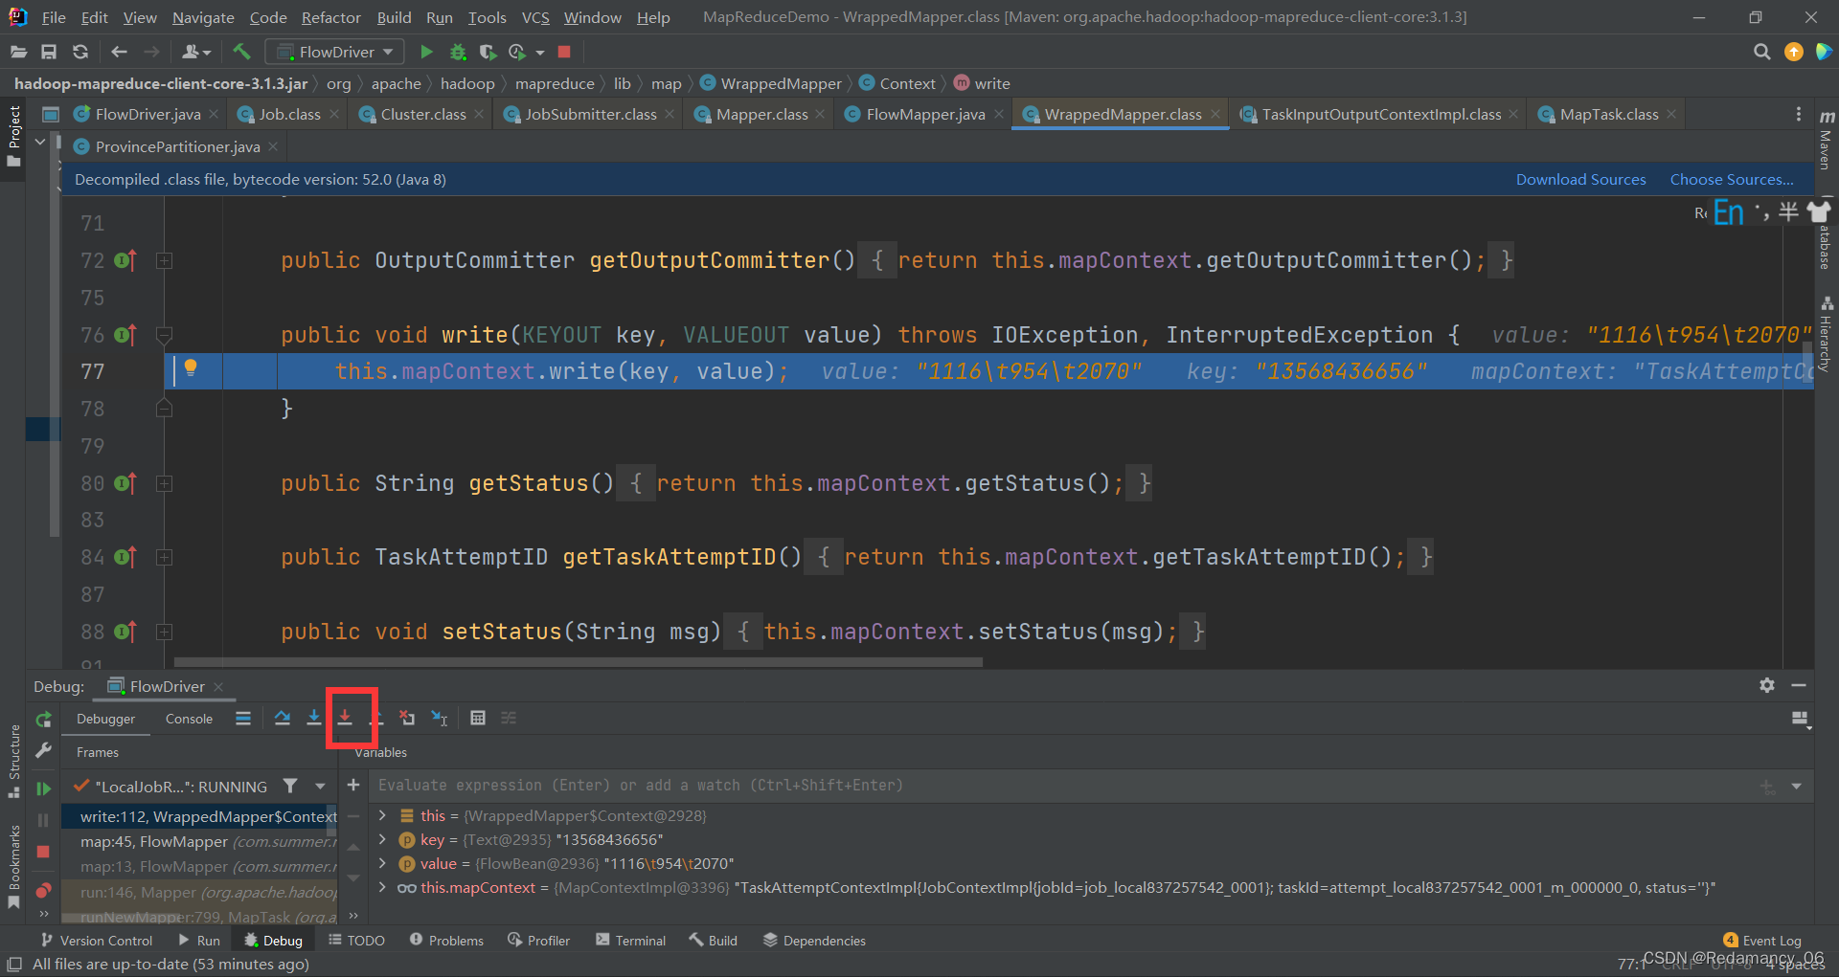Viewport: 1839px width, 977px height.
Task: Click the Debug bug icon in top toolbar
Action: (x=458, y=52)
